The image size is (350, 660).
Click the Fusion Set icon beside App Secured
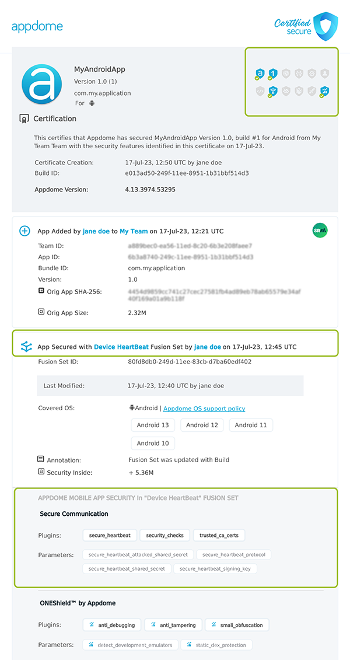click(26, 347)
